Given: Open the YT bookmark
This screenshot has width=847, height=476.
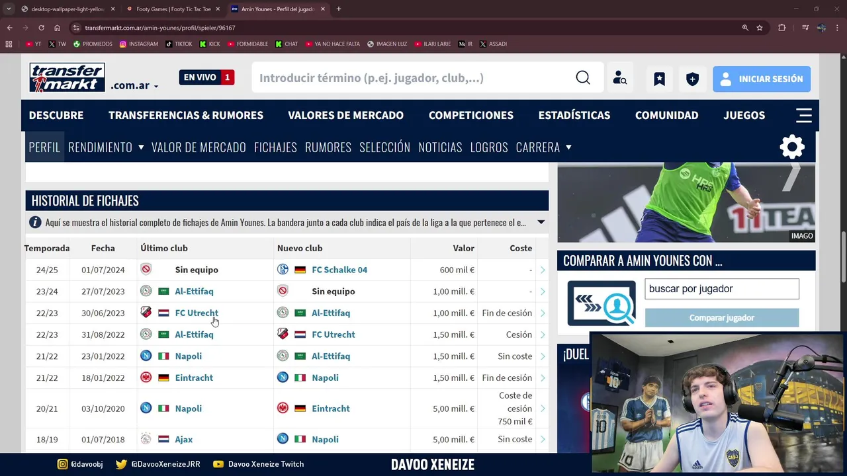Looking at the screenshot, I should pos(33,44).
